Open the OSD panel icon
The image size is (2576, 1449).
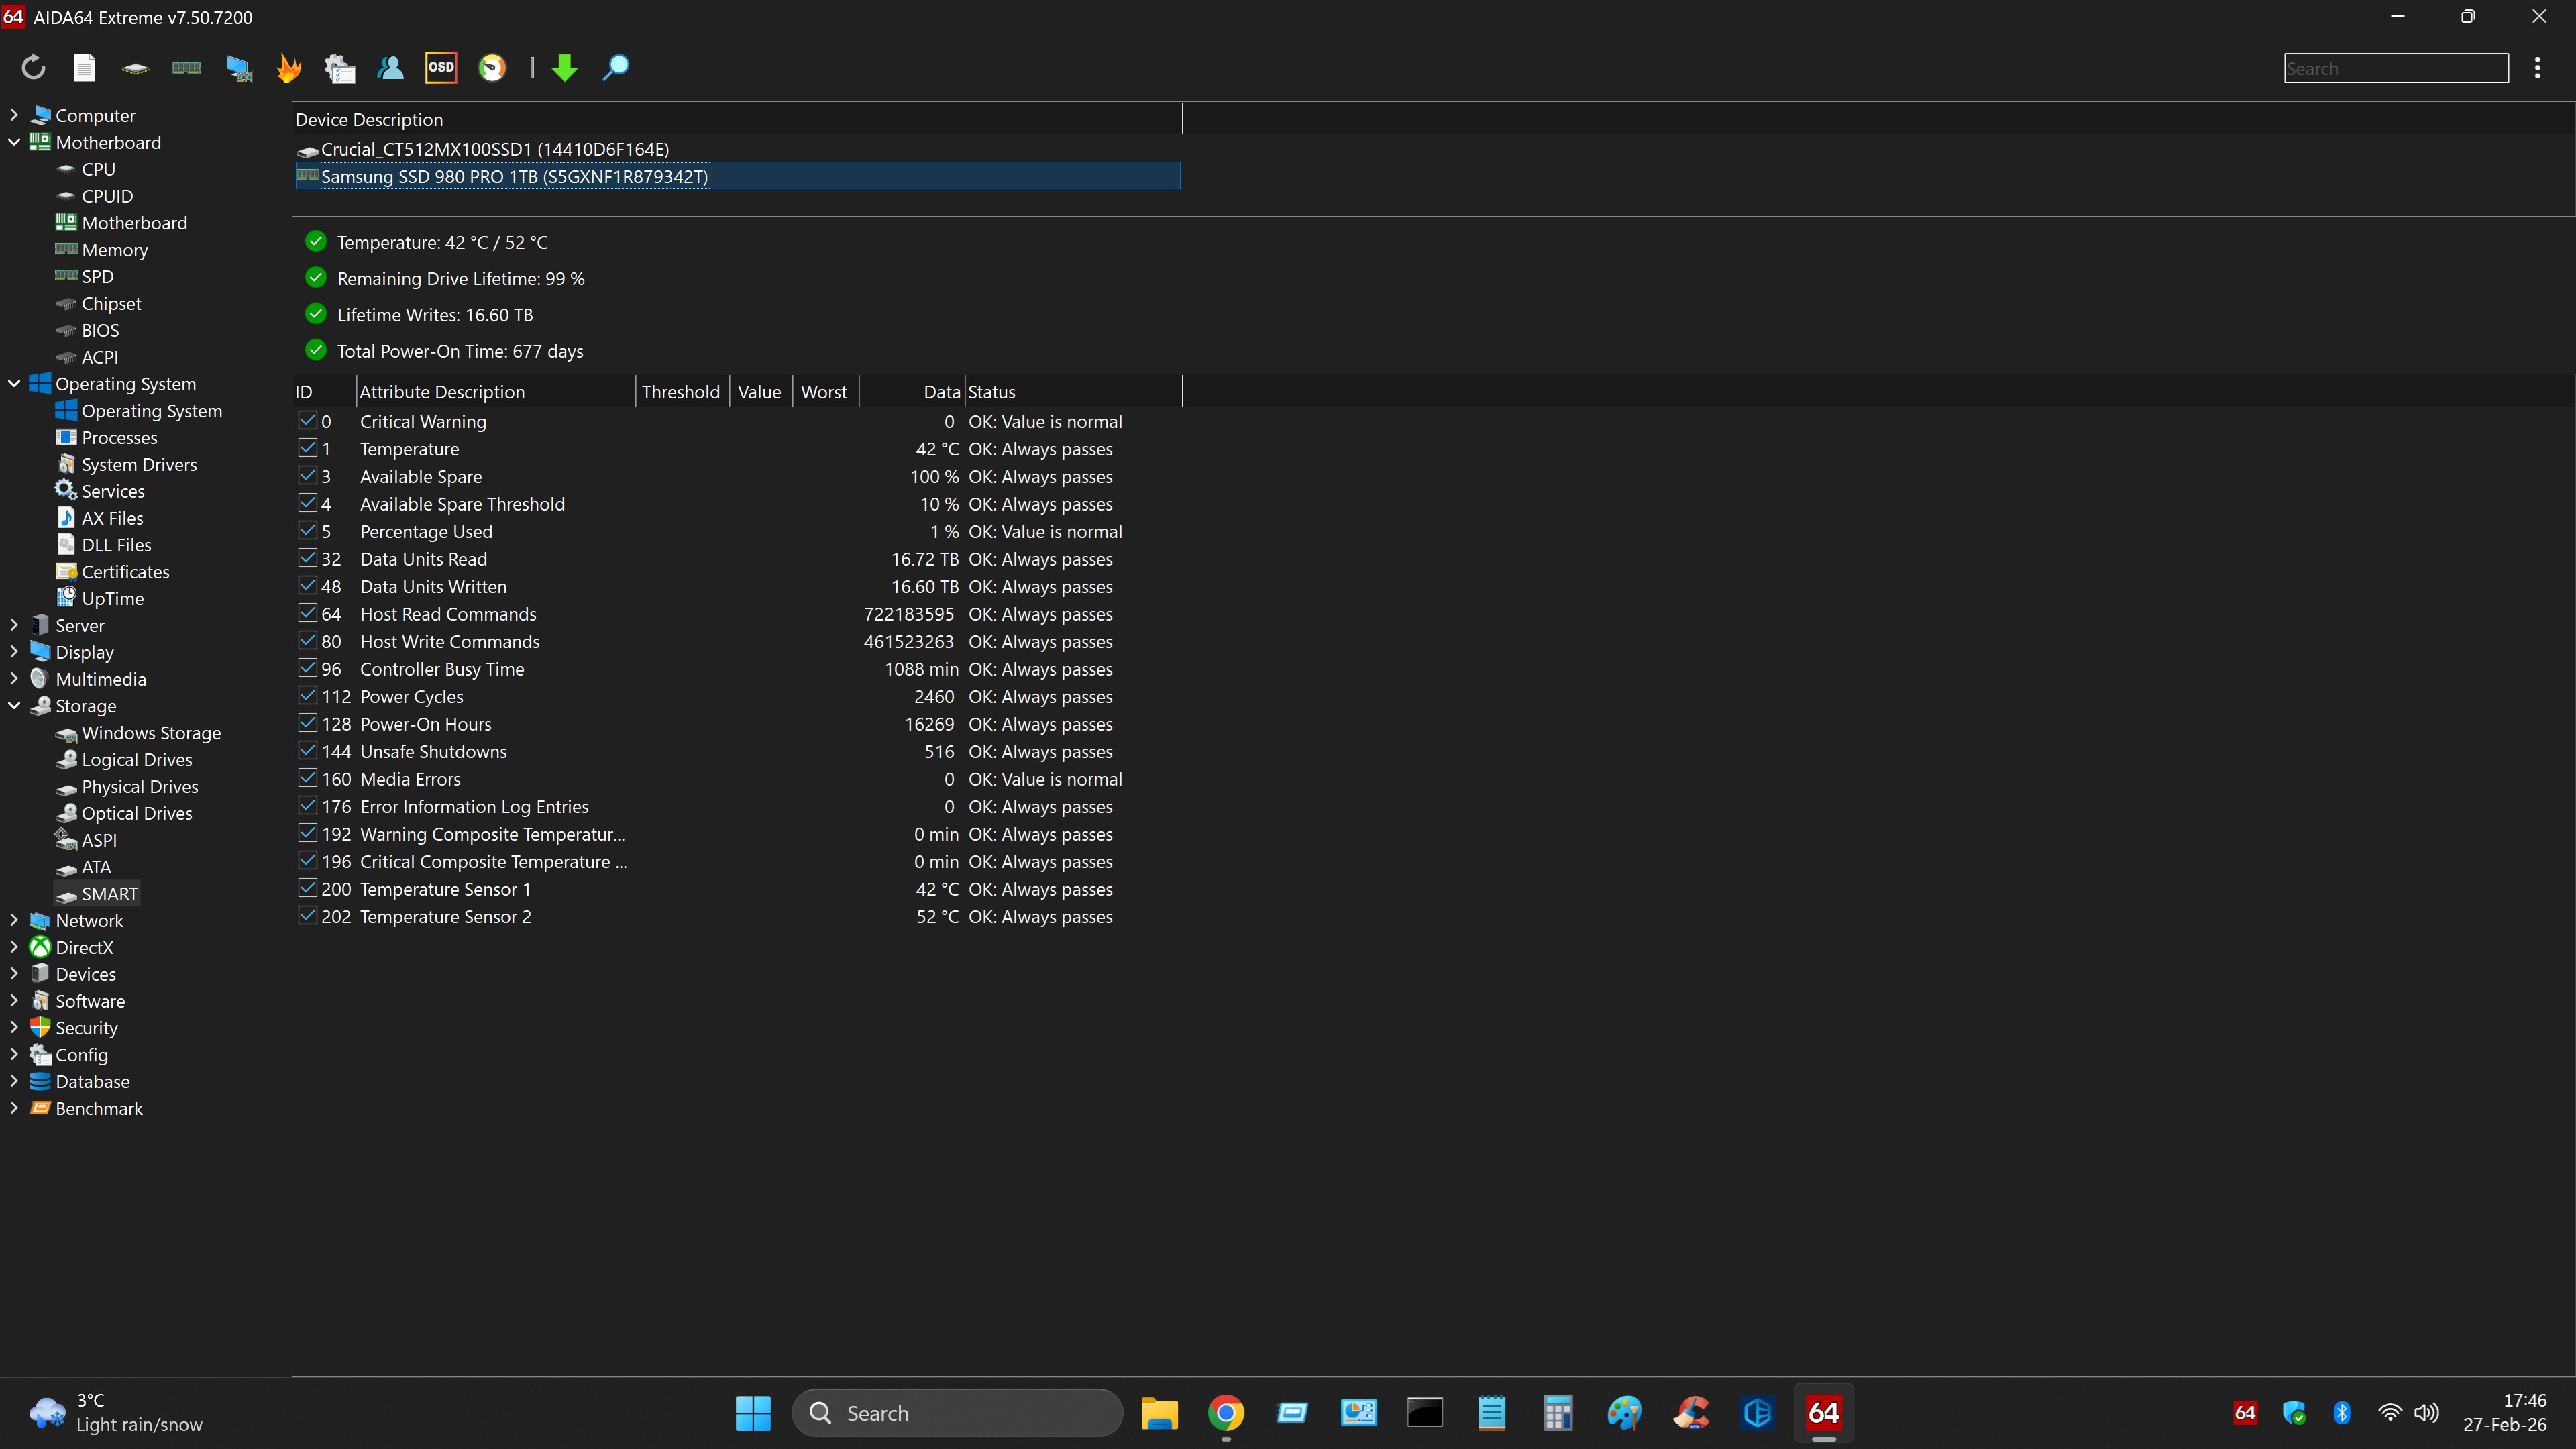[441, 68]
